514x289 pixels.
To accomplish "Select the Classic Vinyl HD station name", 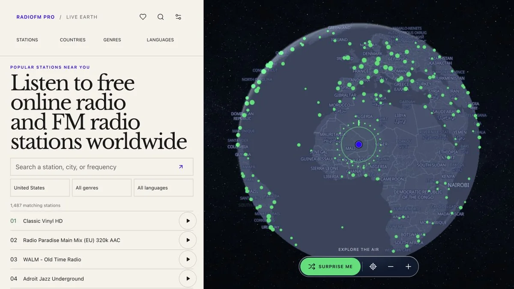I will (x=43, y=221).
